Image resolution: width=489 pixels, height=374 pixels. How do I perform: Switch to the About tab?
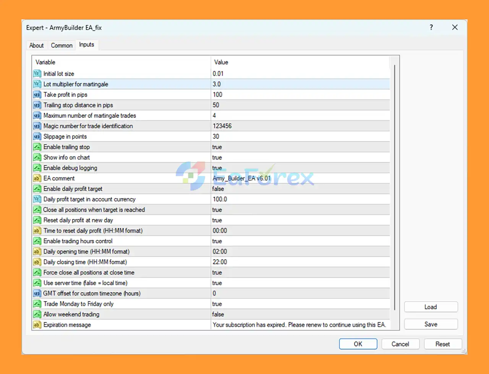tap(36, 45)
